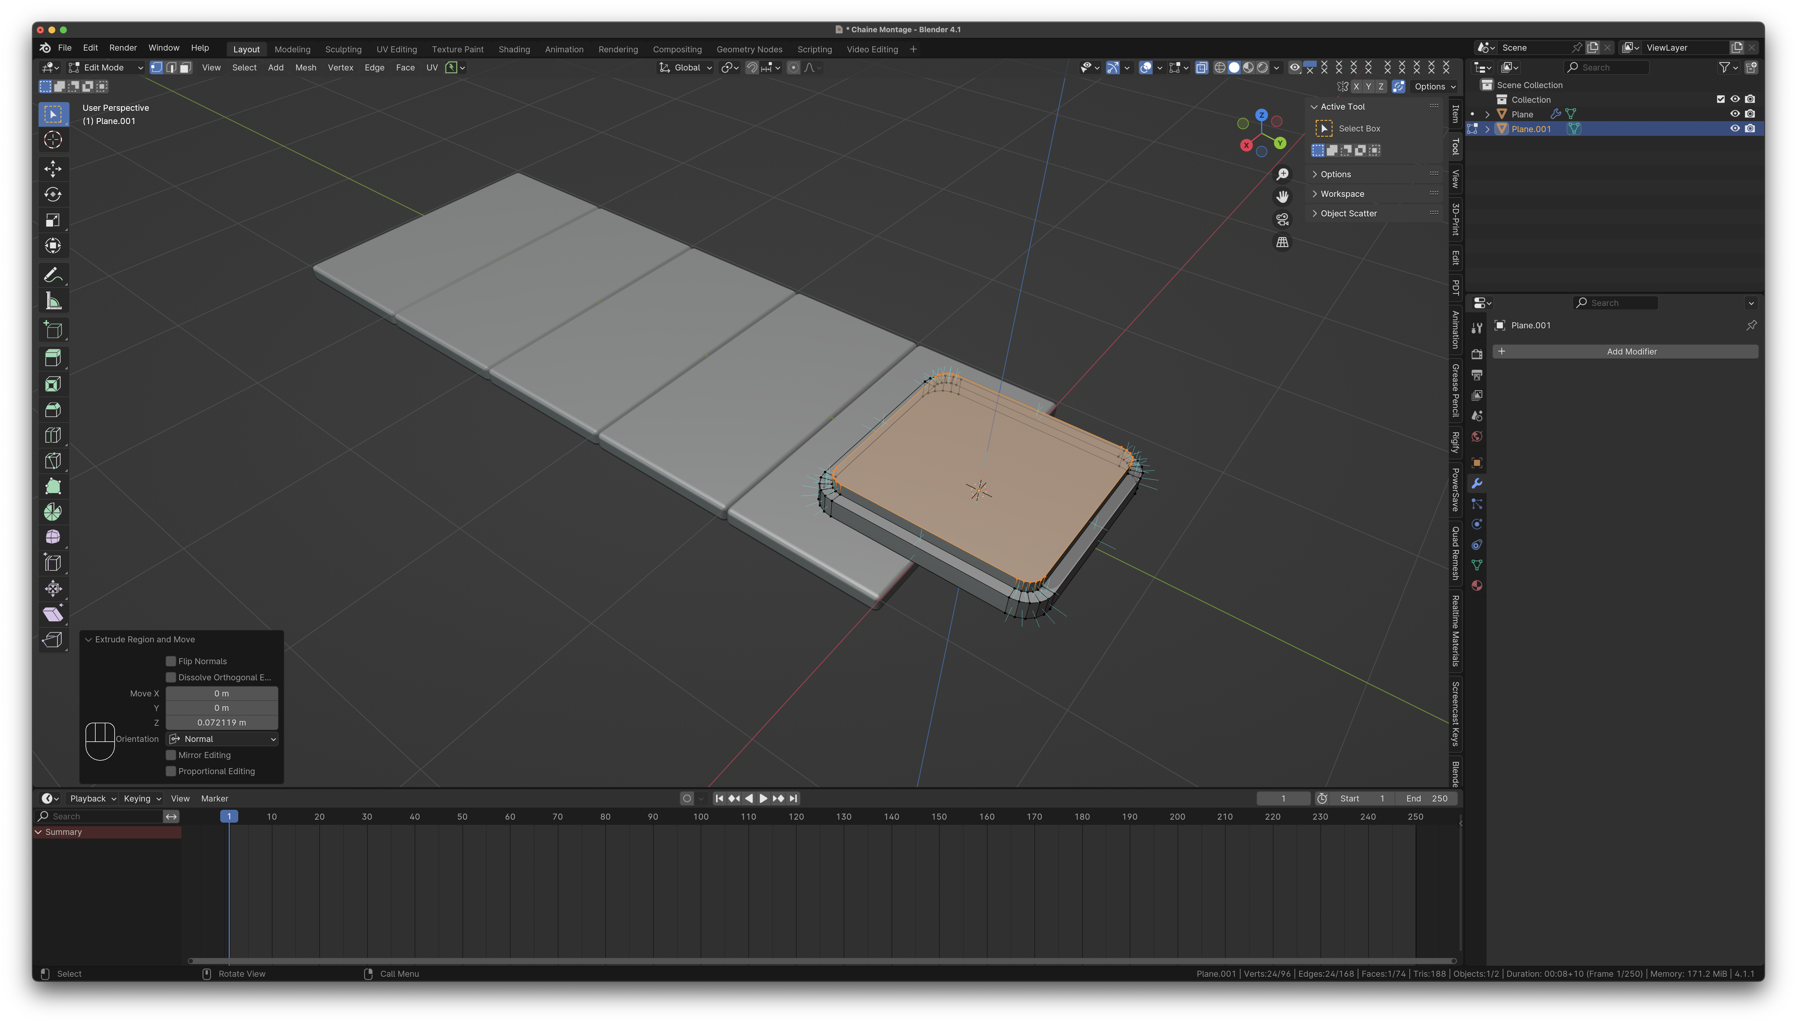Activate the Poly Build tool
Screen dimensions: 1797x1024
click(53, 487)
